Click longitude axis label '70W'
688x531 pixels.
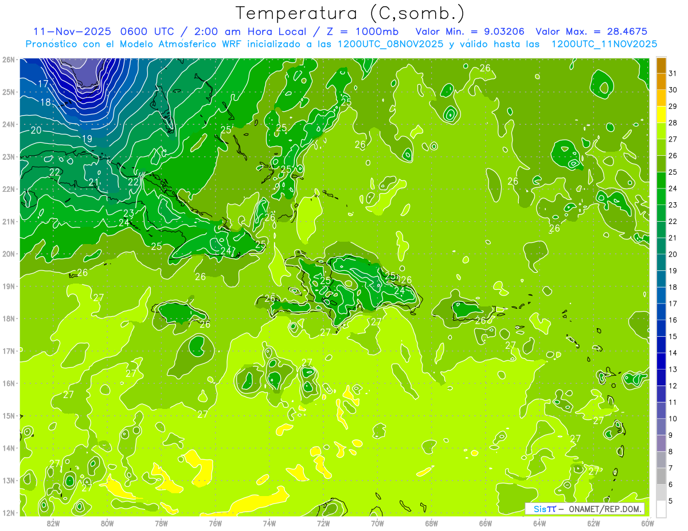[x=377, y=523]
